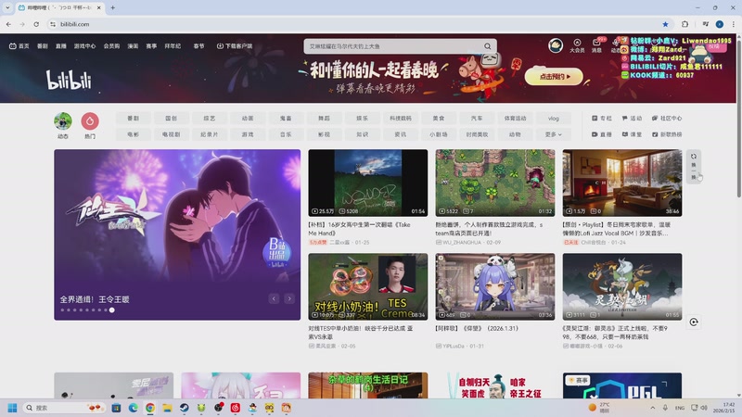Open the tab search dropdown in Chrome

[x=7, y=7]
